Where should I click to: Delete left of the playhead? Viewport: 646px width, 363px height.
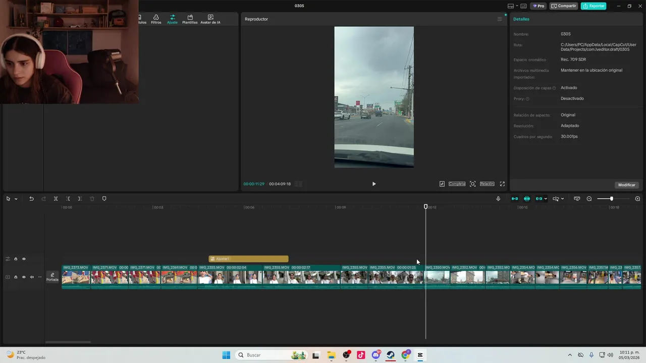[x=68, y=199]
